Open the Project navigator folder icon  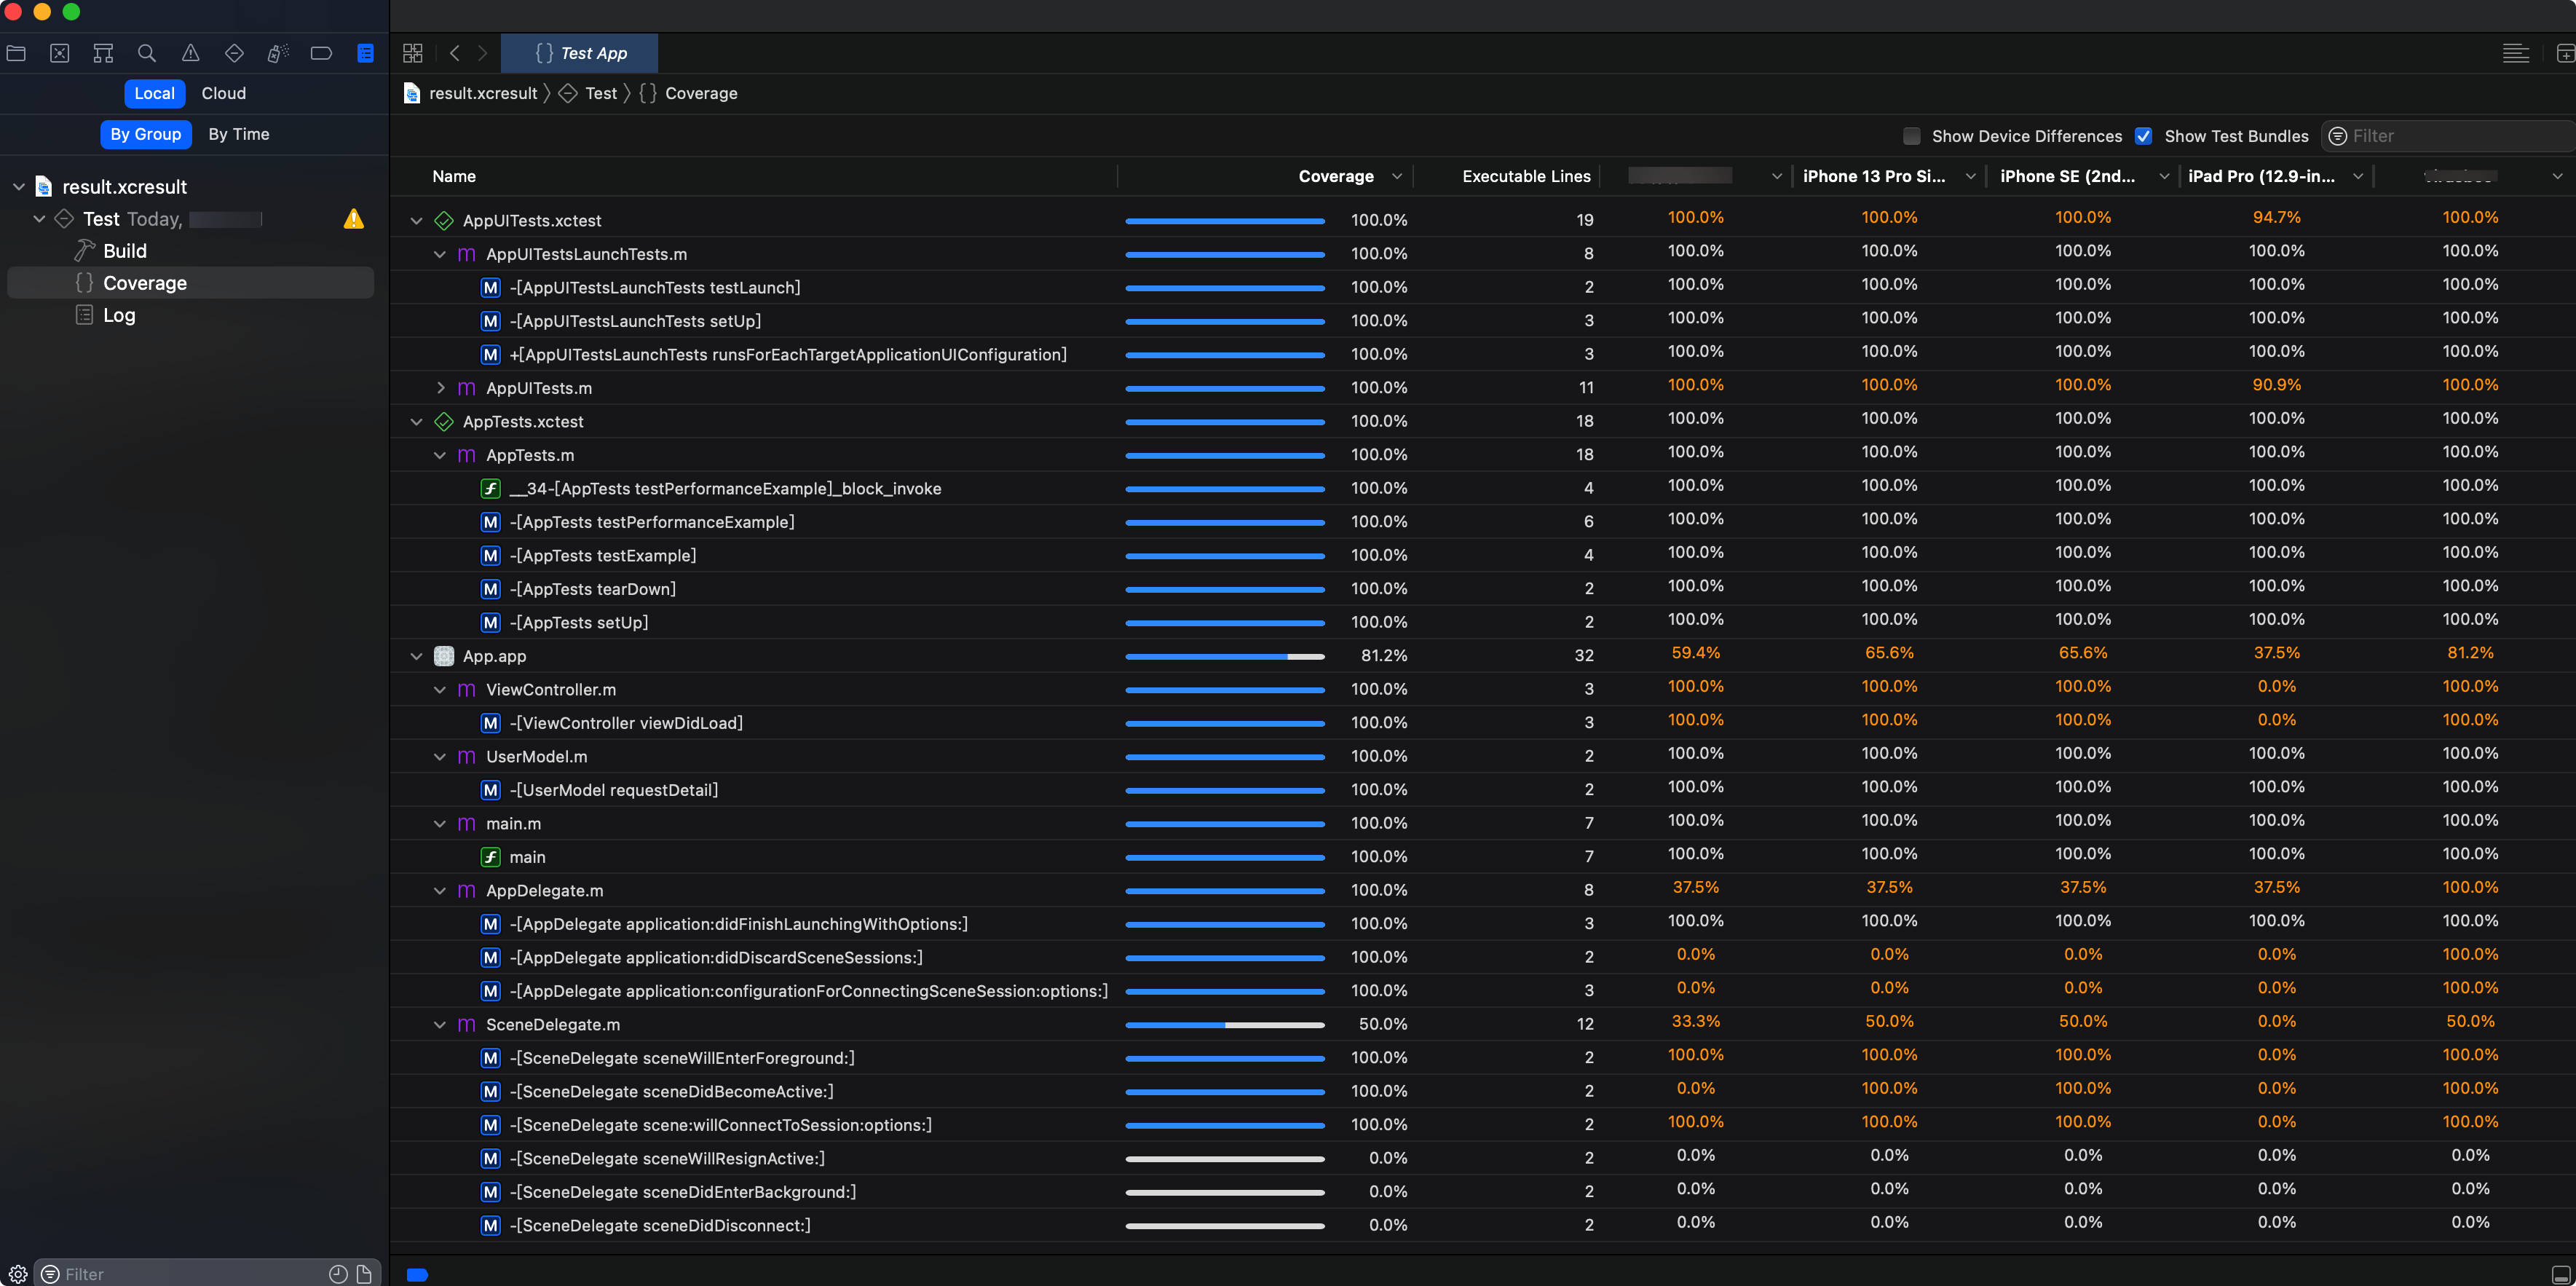pyautogui.click(x=16, y=53)
